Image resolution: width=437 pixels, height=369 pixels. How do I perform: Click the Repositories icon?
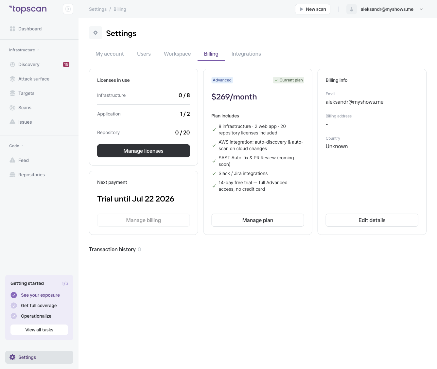[12, 175]
